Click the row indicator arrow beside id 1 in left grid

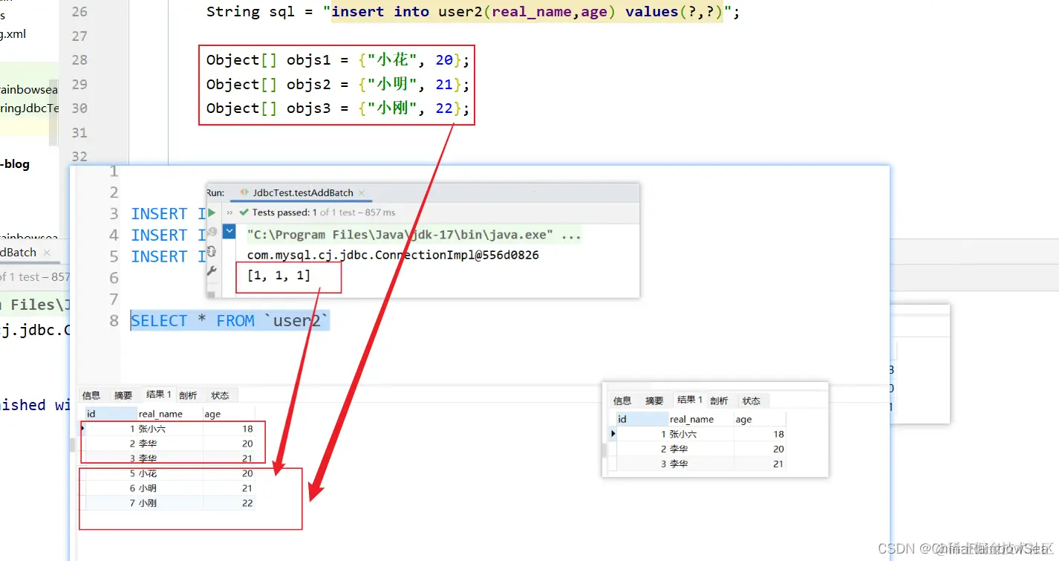82,429
